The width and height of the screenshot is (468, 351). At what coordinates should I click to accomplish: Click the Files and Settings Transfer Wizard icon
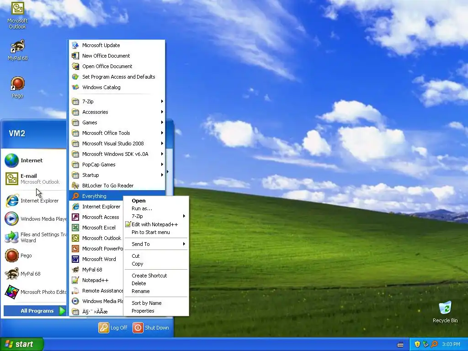(11, 237)
